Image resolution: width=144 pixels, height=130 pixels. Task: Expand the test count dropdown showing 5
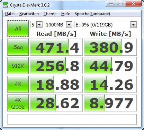[x=39, y=25]
